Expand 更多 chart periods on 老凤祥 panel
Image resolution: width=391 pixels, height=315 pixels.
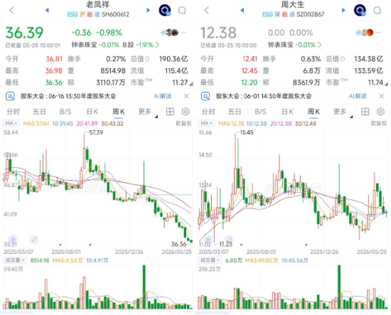coord(148,112)
